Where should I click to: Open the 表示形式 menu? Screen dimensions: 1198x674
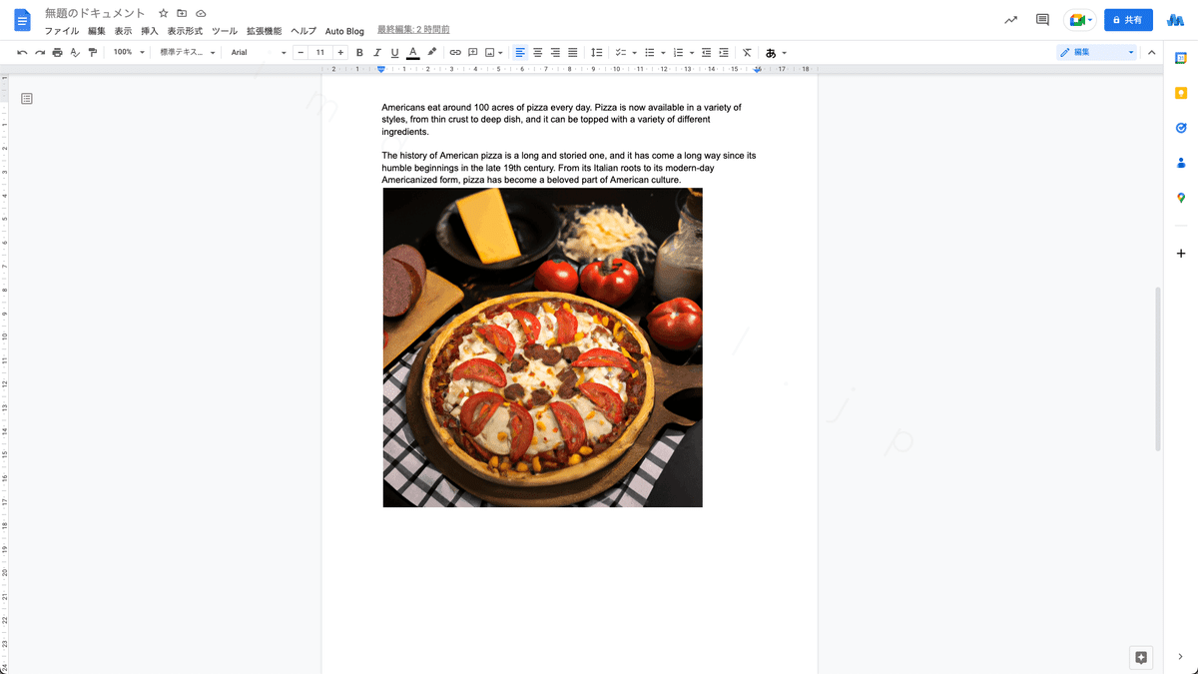[185, 31]
